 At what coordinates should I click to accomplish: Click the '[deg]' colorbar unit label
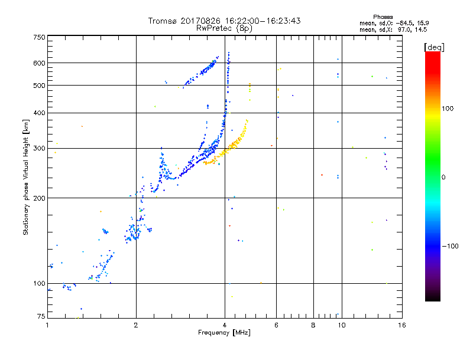[434, 47]
